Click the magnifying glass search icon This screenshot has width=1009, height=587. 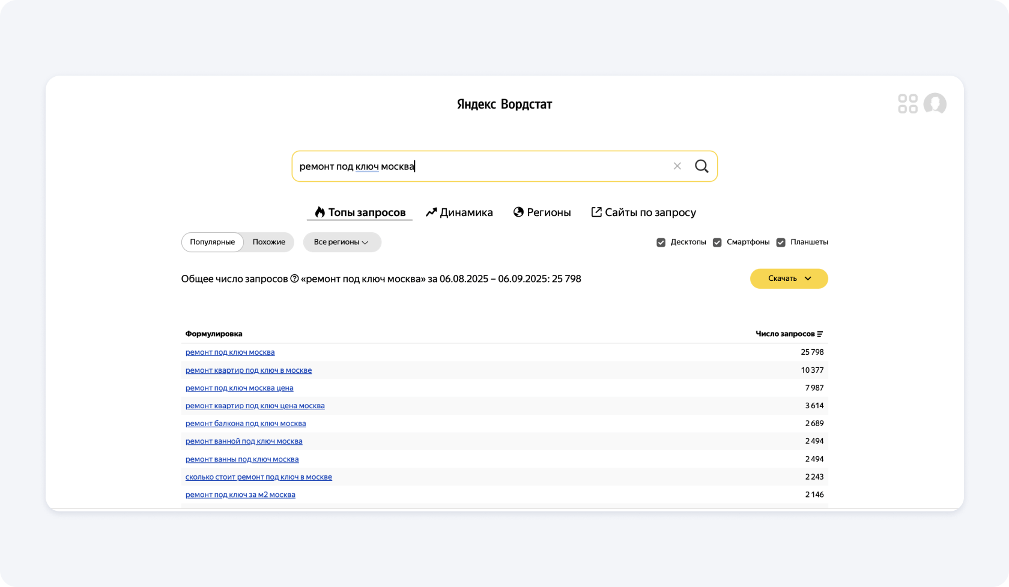point(701,166)
